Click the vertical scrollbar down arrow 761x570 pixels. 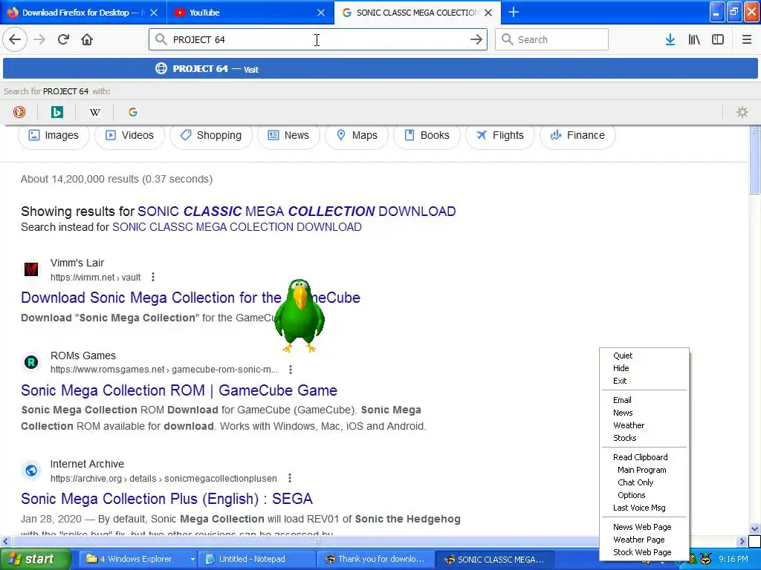[754, 528]
